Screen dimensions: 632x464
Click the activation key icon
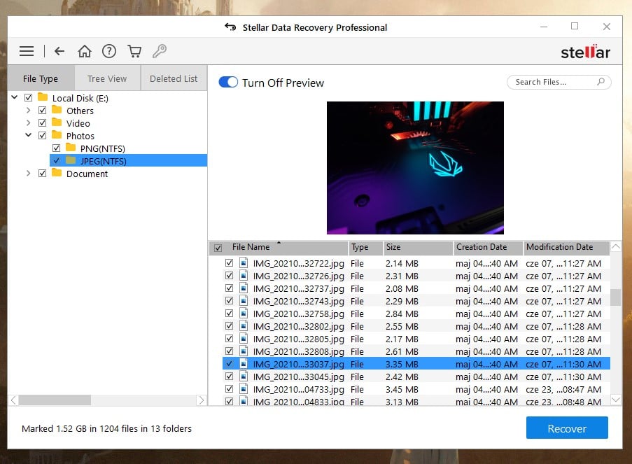point(159,51)
